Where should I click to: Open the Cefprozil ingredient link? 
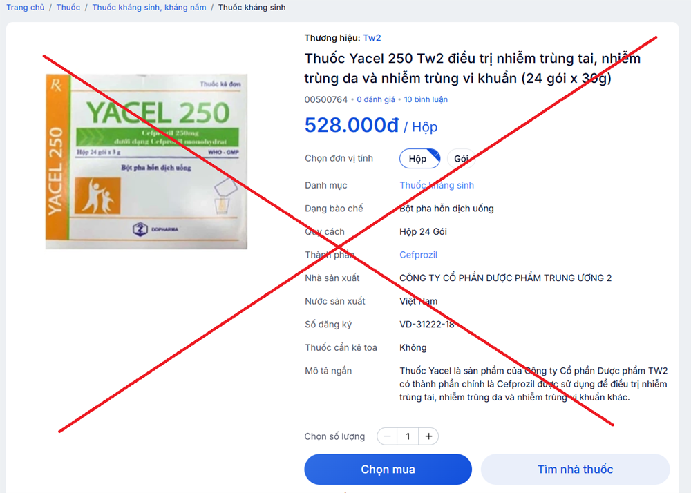(x=418, y=255)
